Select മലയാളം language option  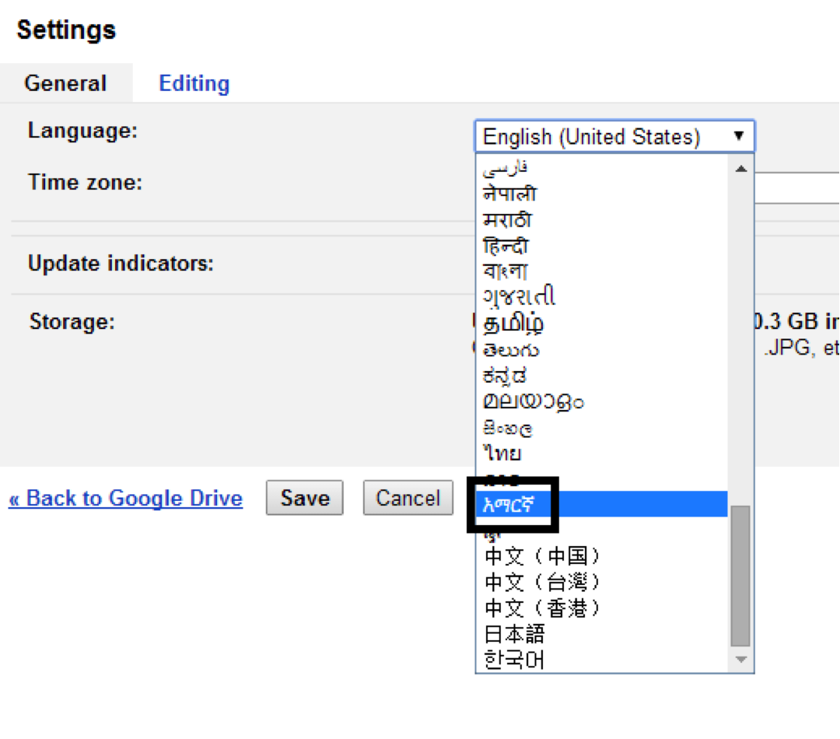pyautogui.click(x=533, y=401)
